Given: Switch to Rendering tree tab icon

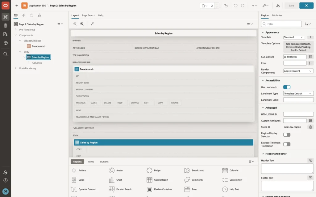Looking at the screenshot, I should 16,15.
